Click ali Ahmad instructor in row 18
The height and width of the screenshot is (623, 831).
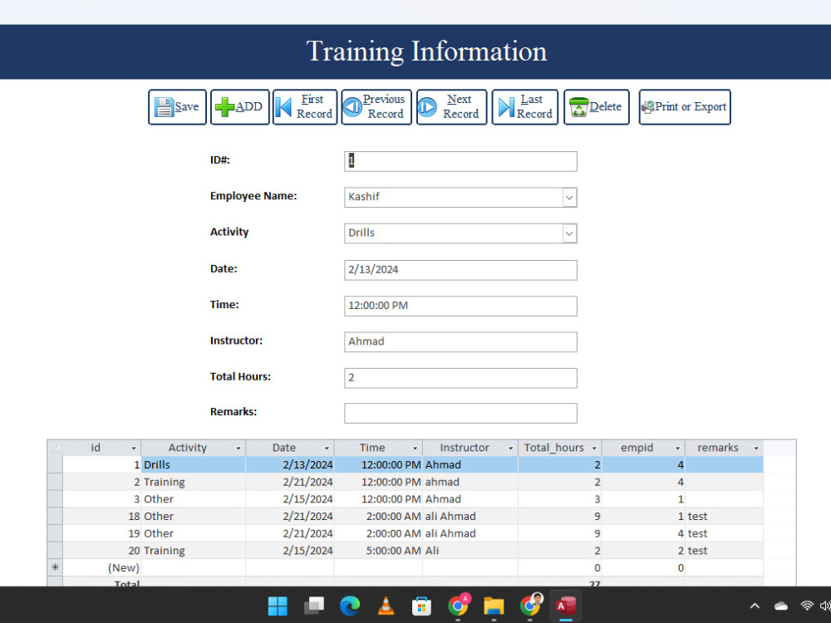(x=470, y=517)
